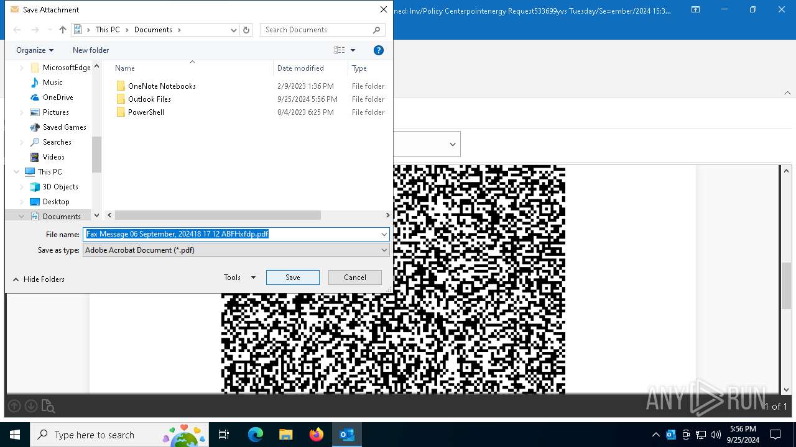Open view options dropdown arrow
Viewport: 796px width, 447px height.
(x=353, y=50)
